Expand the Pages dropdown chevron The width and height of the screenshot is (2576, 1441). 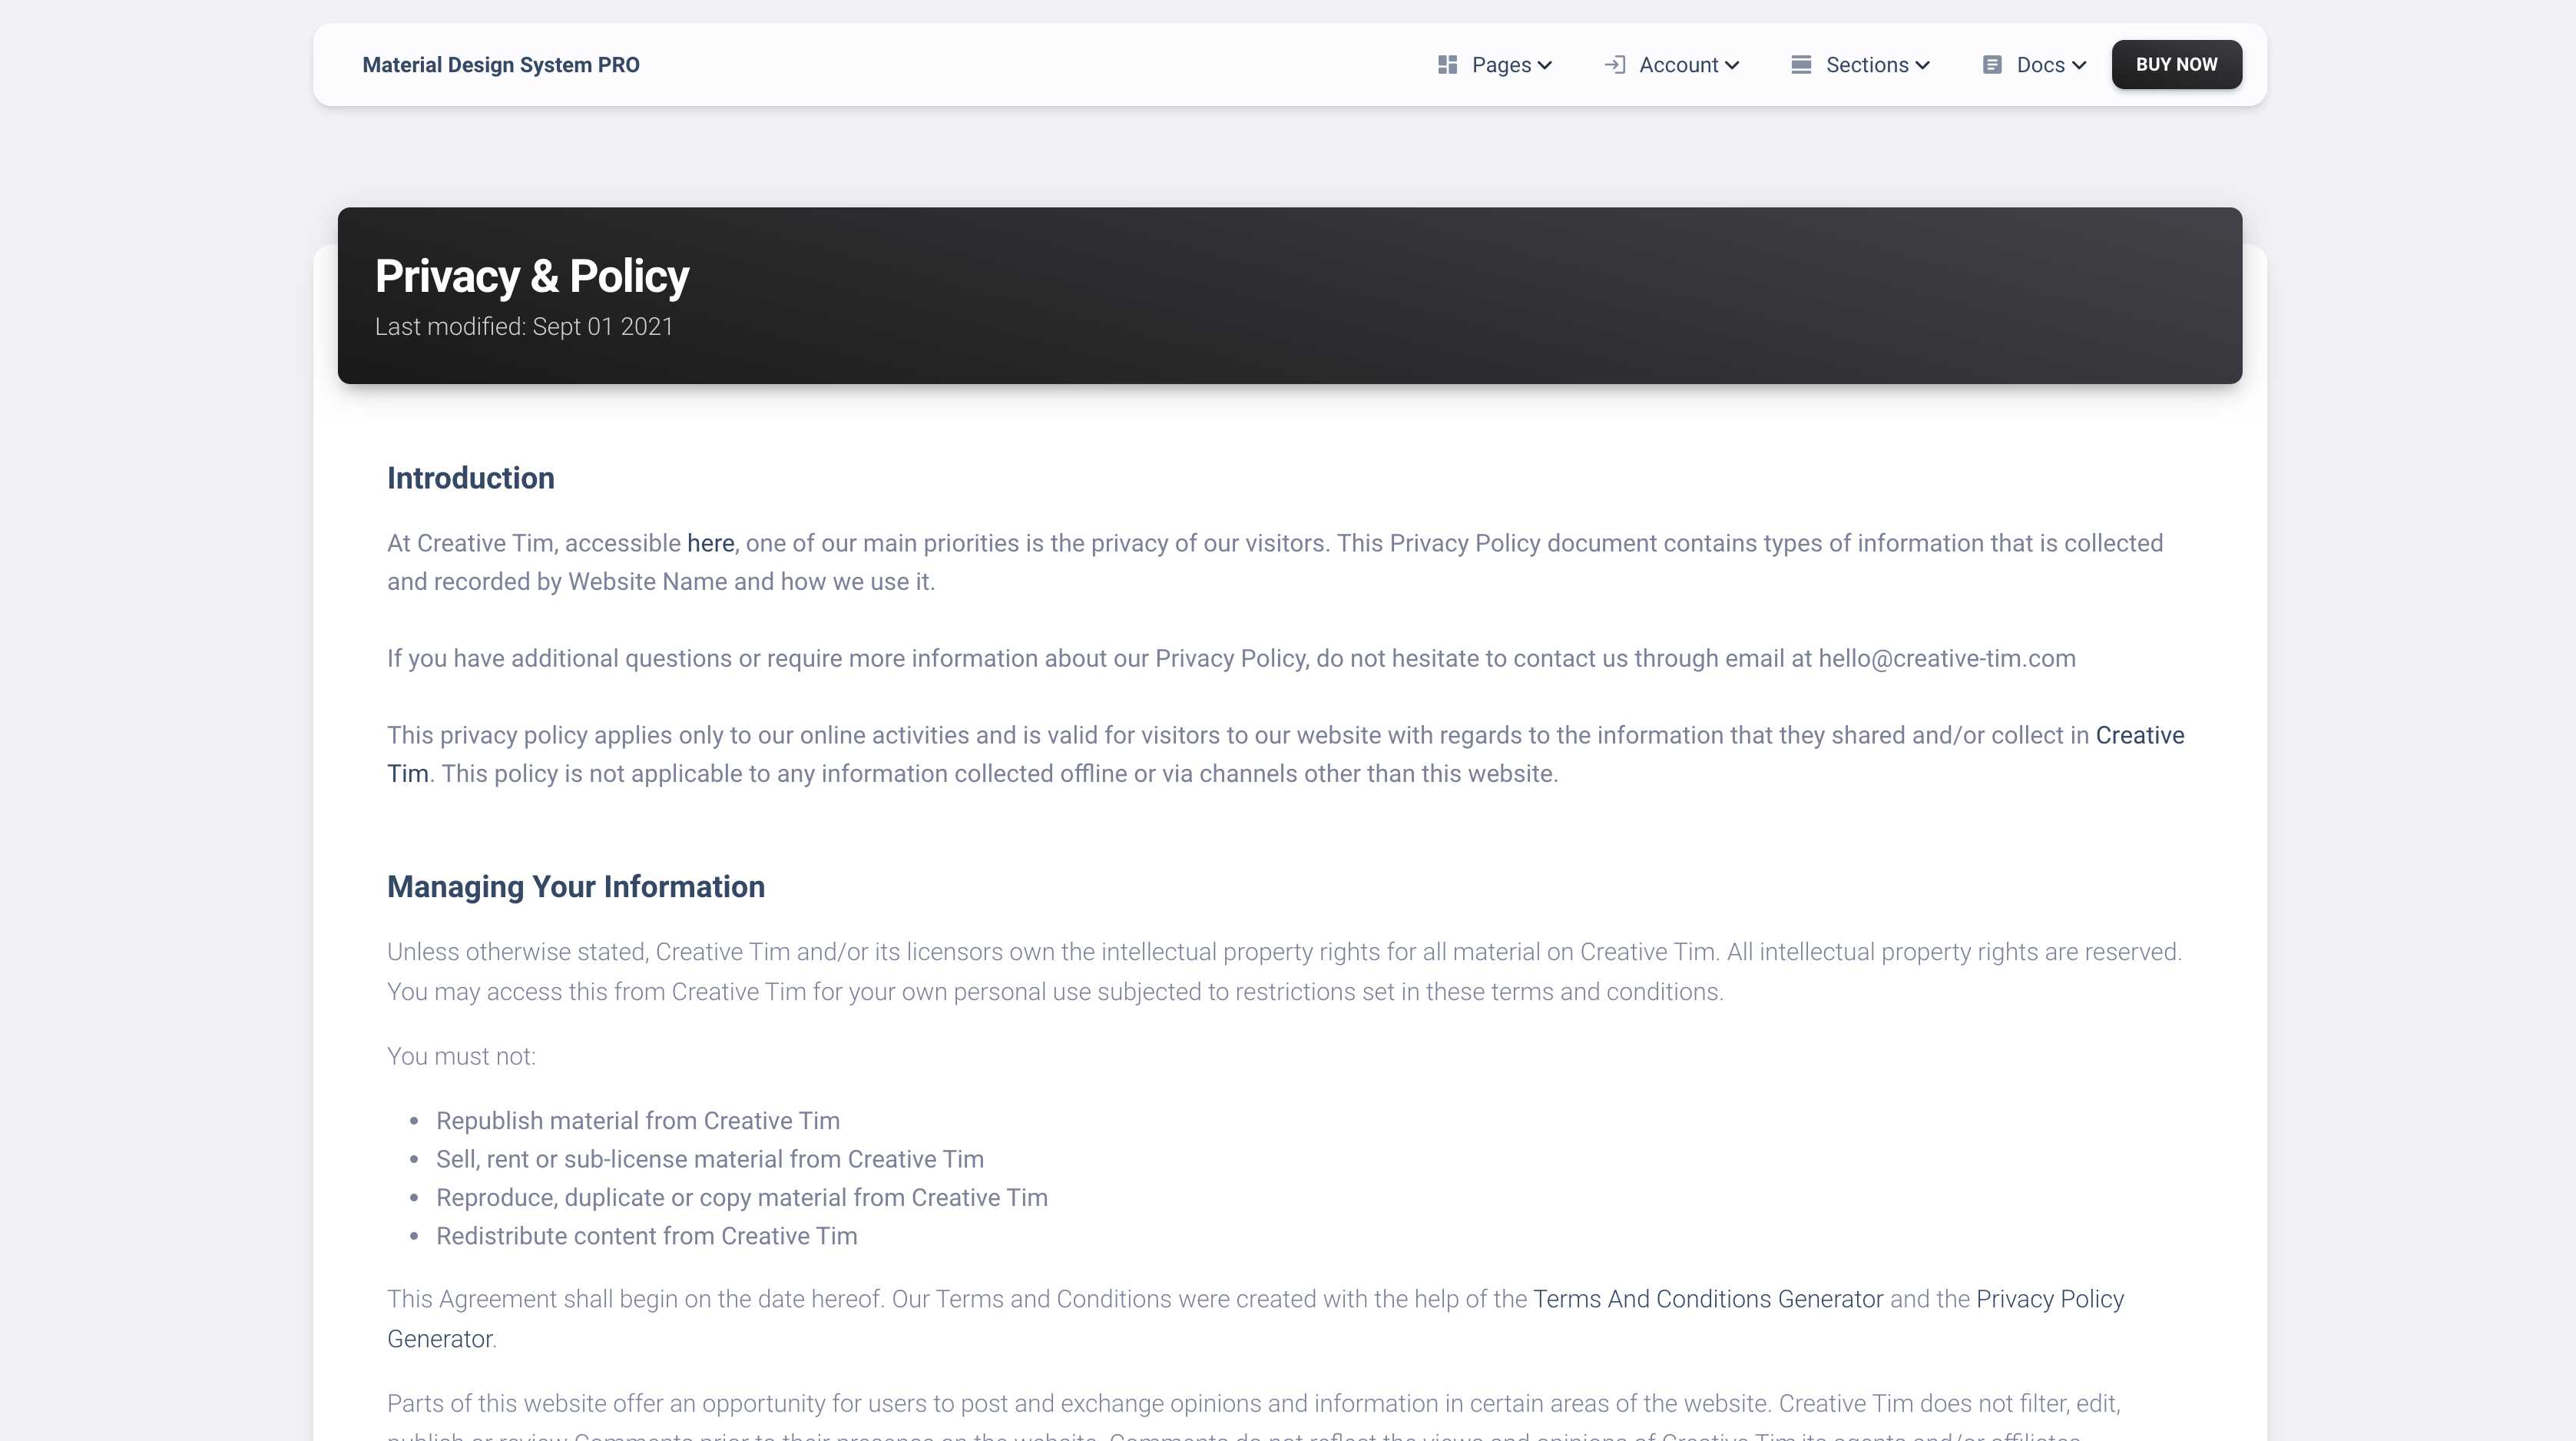point(1545,66)
